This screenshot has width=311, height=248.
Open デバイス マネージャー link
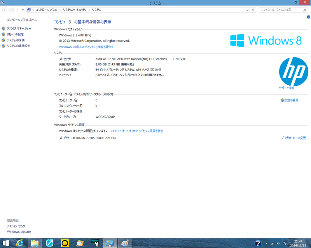(19, 28)
